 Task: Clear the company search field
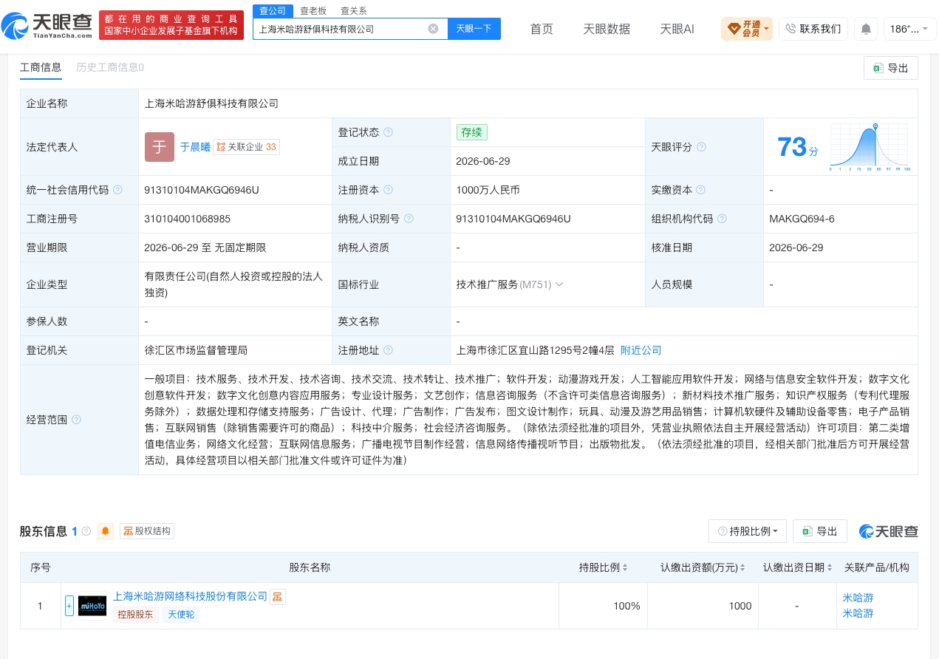433,29
